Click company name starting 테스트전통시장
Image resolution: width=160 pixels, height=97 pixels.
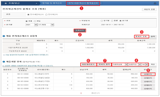tap(43, 89)
